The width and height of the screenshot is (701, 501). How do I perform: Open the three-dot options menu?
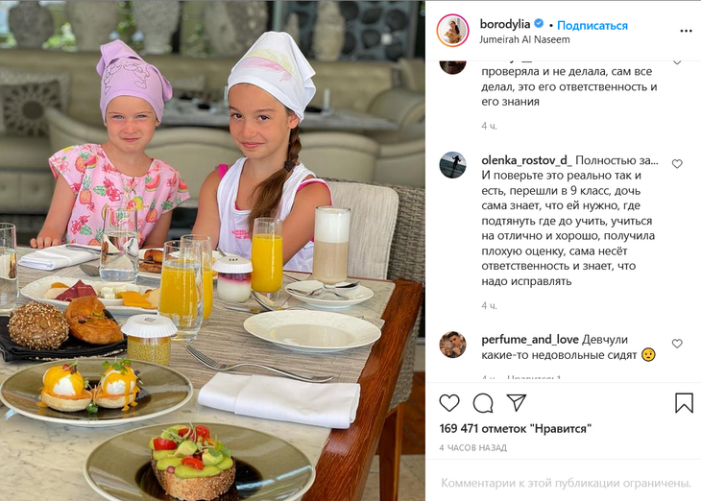(686, 31)
